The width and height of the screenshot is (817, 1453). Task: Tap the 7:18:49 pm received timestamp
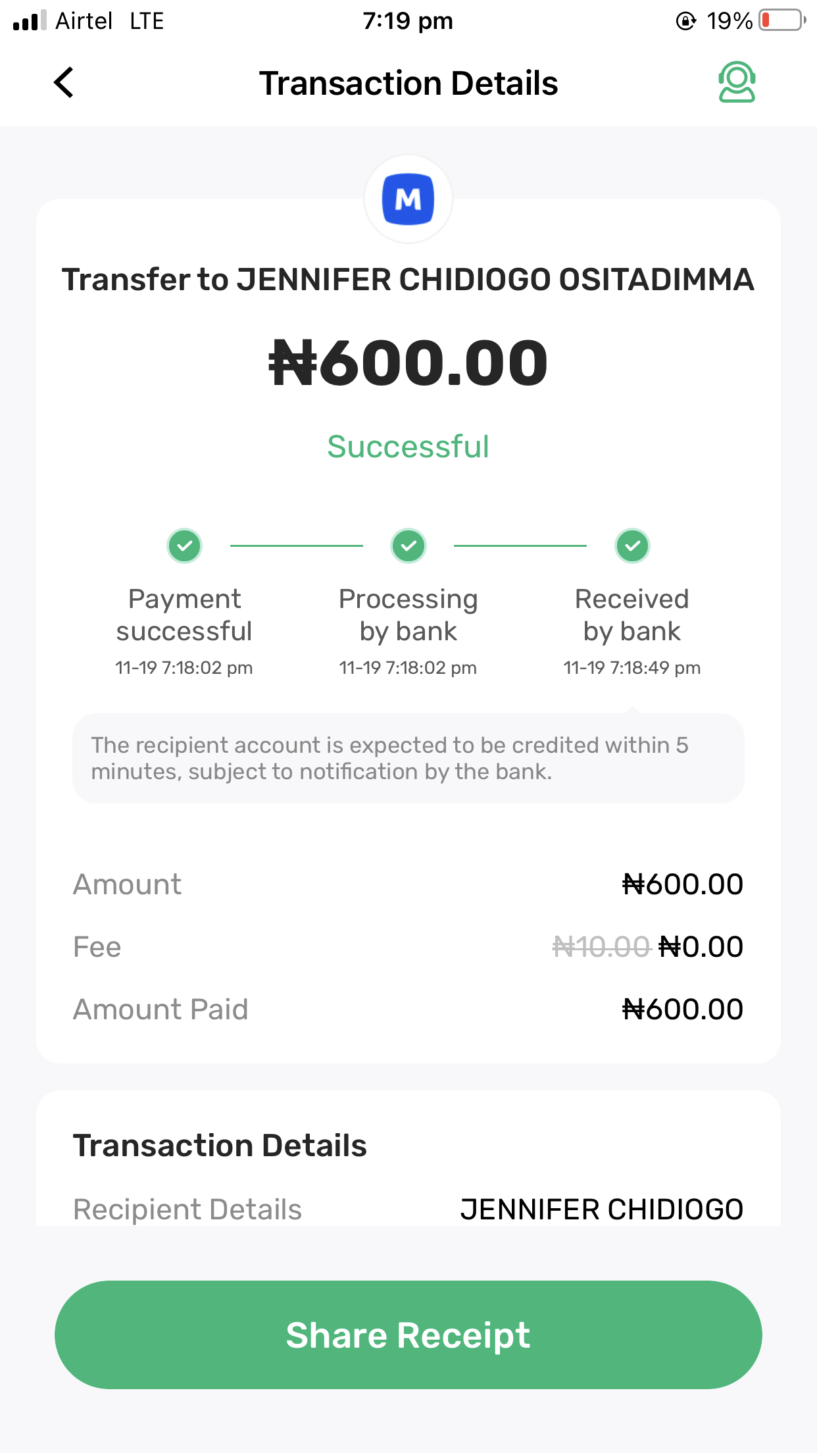(x=632, y=668)
